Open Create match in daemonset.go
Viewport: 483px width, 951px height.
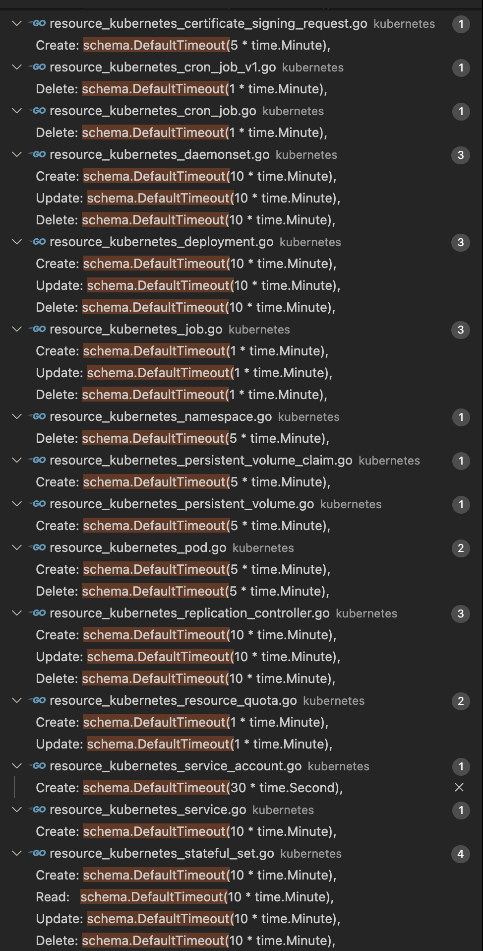click(x=186, y=176)
